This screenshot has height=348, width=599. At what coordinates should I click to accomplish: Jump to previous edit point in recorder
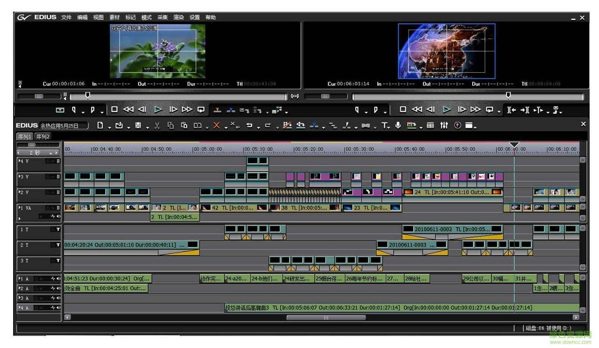click(511, 110)
